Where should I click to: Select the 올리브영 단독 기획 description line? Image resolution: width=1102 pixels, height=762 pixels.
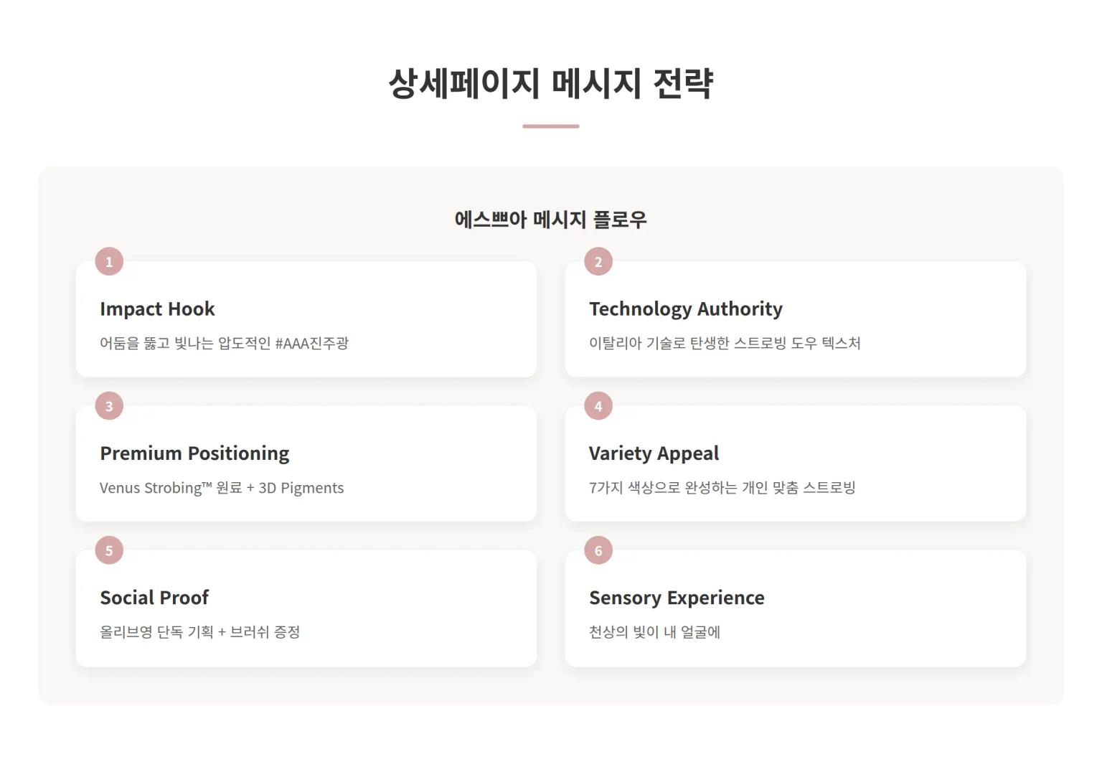point(202,633)
